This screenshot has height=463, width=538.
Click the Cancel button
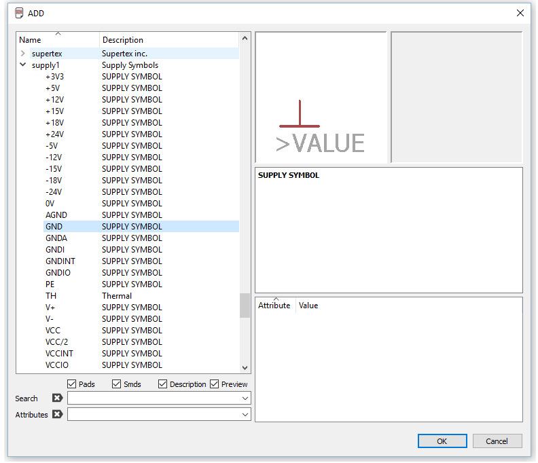tap(497, 441)
